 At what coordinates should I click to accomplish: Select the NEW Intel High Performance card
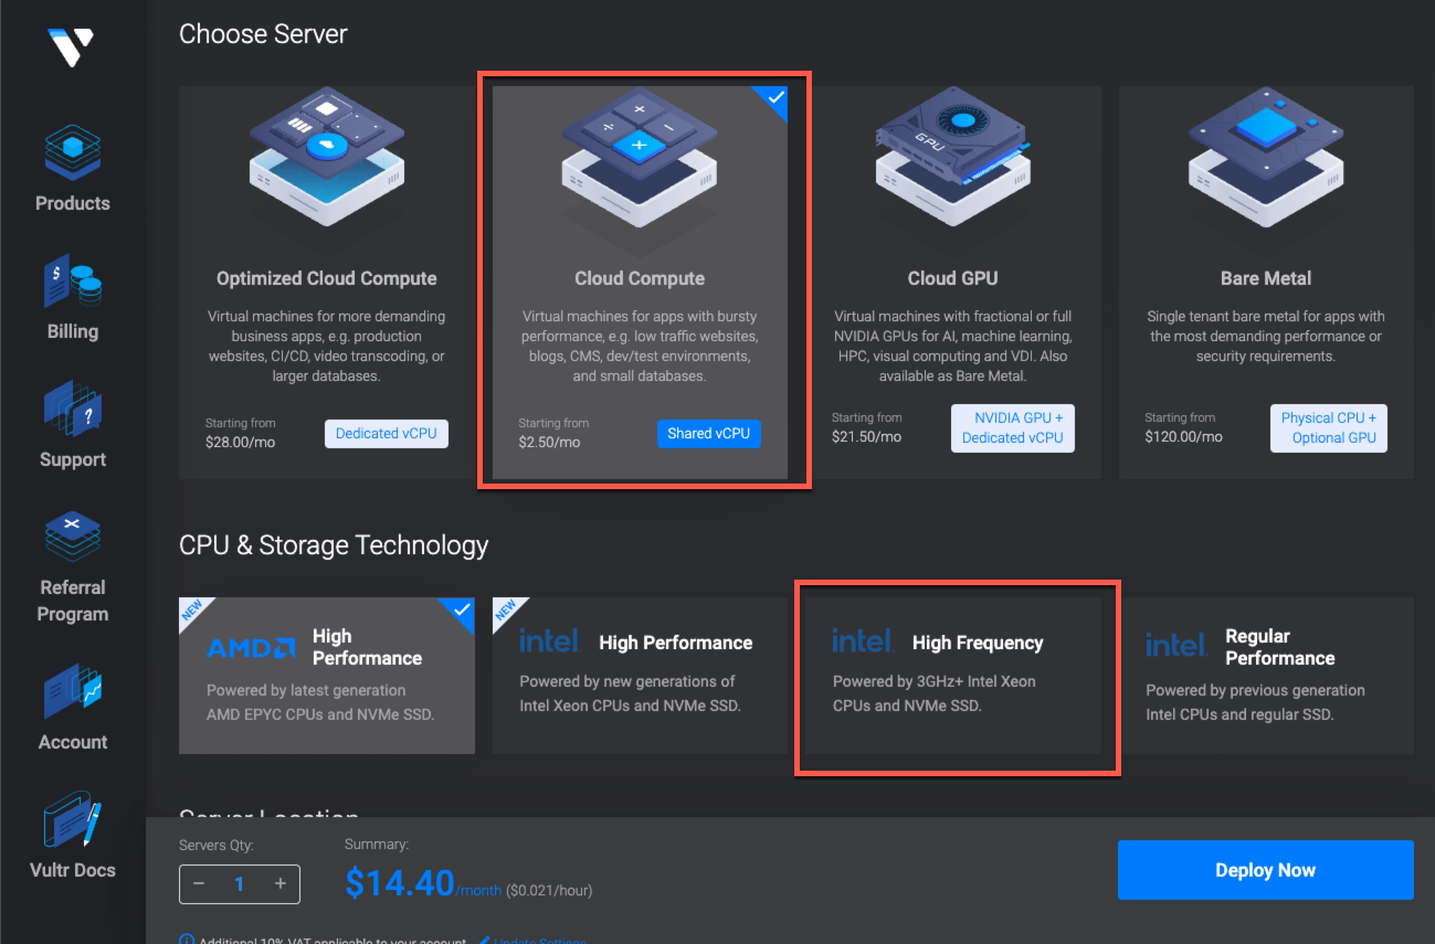(639, 675)
